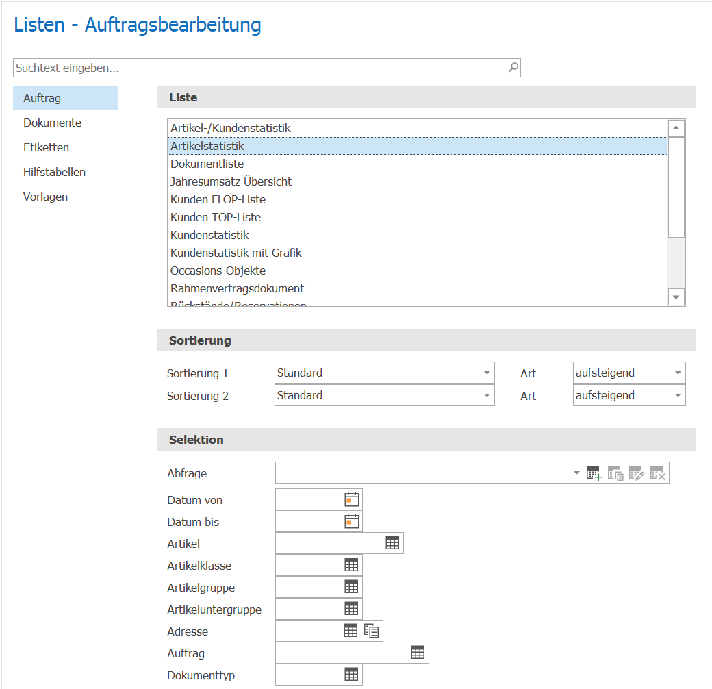This screenshot has height=689, width=712.
Task: Open the Artikel lookup table icon
Action: coord(392,543)
